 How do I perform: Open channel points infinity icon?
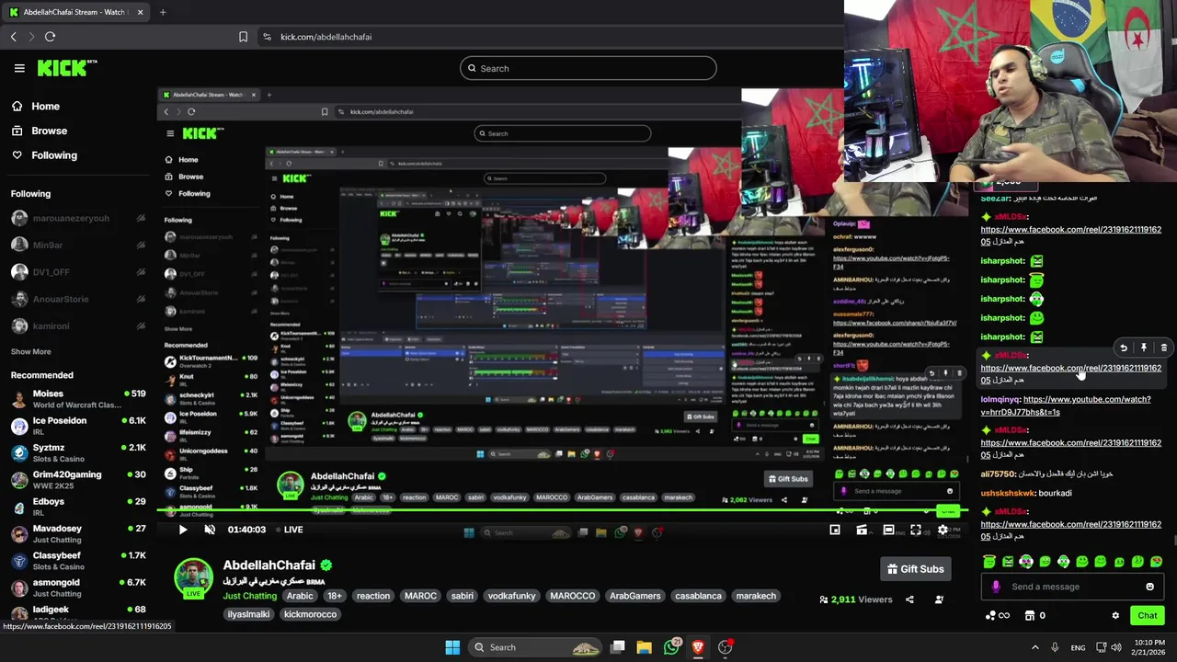[x=998, y=615]
